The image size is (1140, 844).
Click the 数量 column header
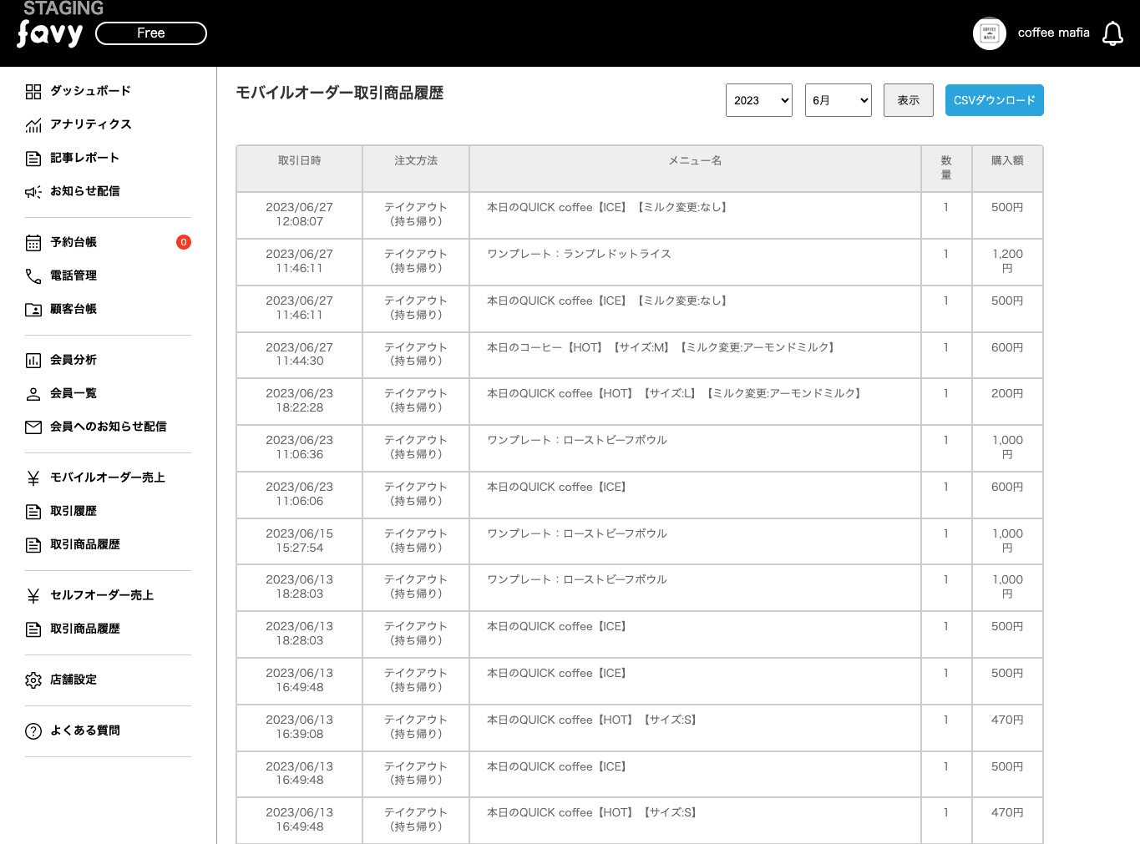pyautogui.click(x=946, y=168)
